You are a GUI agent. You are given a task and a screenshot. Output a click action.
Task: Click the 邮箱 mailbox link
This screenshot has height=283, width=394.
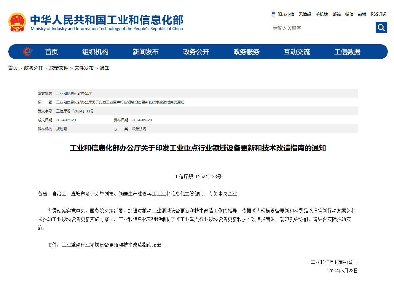[x=336, y=14]
